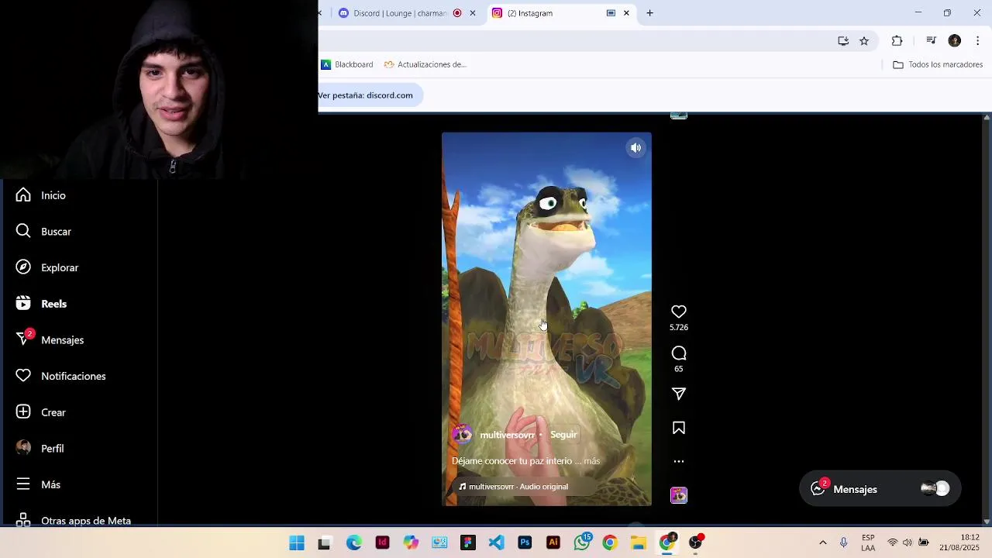
Task: Open WhatsApp from taskbar
Action: 582,543
